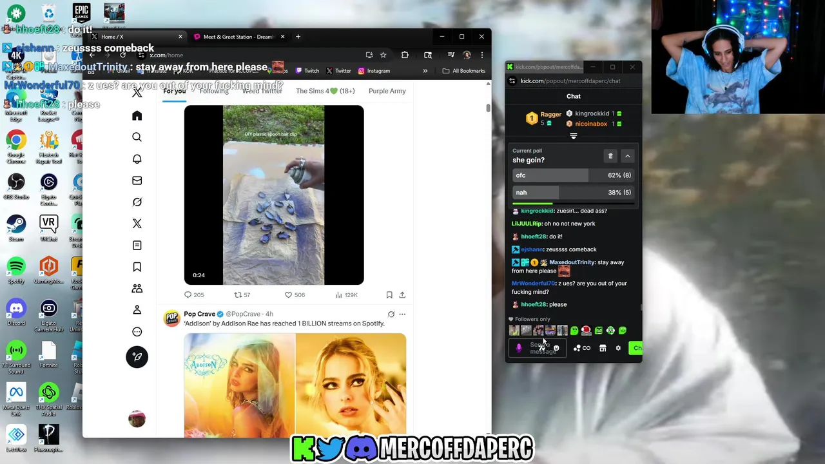The width and height of the screenshot is (825, 464).
Task: Open the Purple Army tab
Action: pos(387,91)
